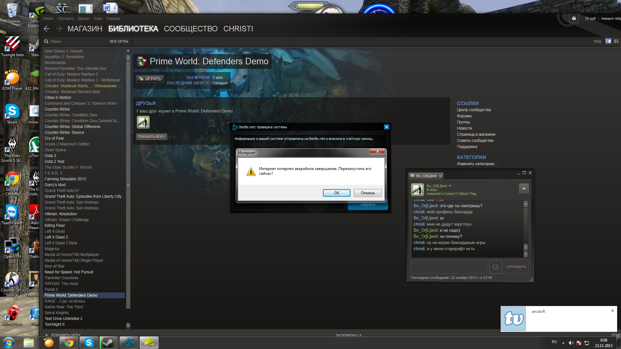Screen dimensions: 621x349
Task: Open Killing Floor desktop shortcut
Action: click(x=12, y=315)
